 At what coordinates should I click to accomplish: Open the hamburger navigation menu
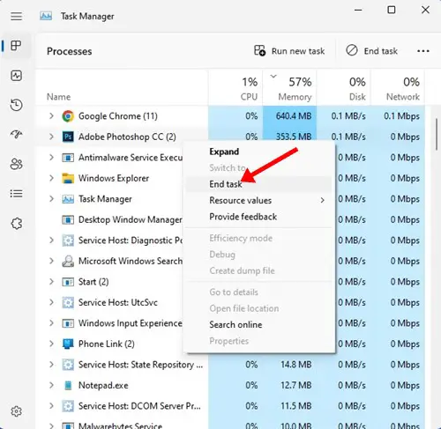click(x=16, y=16)
